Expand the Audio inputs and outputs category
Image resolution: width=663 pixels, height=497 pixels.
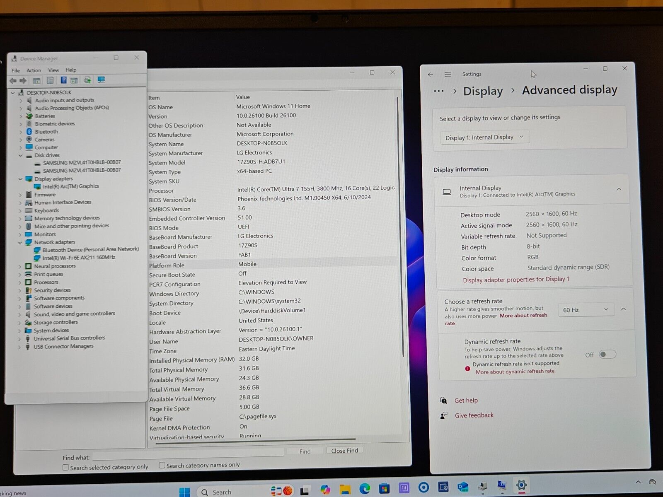coord(21,101)
